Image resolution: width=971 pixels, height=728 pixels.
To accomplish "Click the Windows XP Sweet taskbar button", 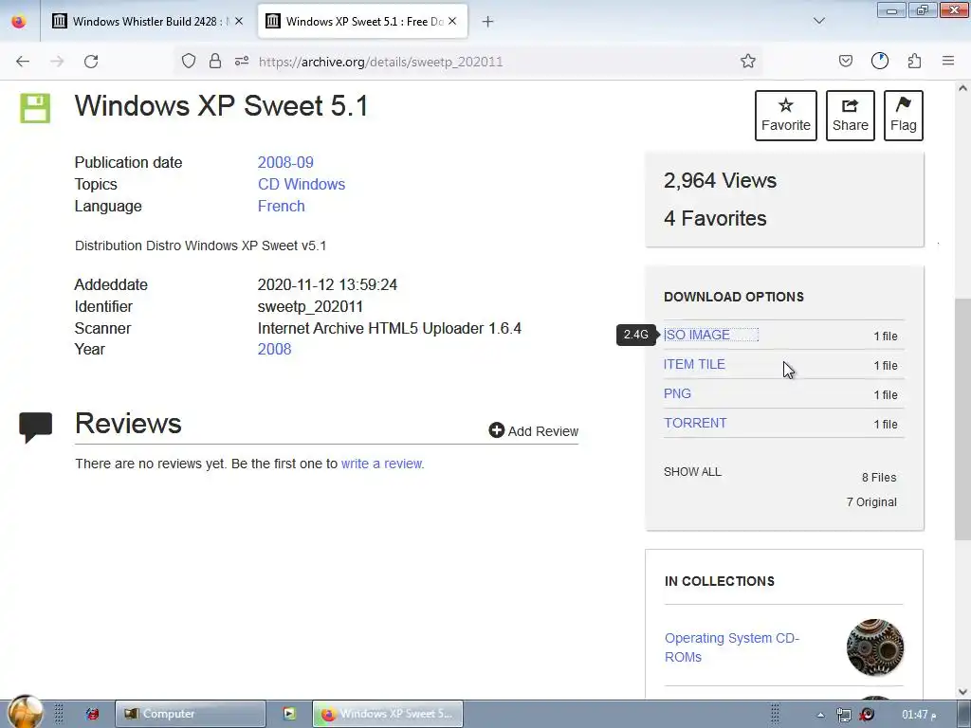I will point(388,714).
